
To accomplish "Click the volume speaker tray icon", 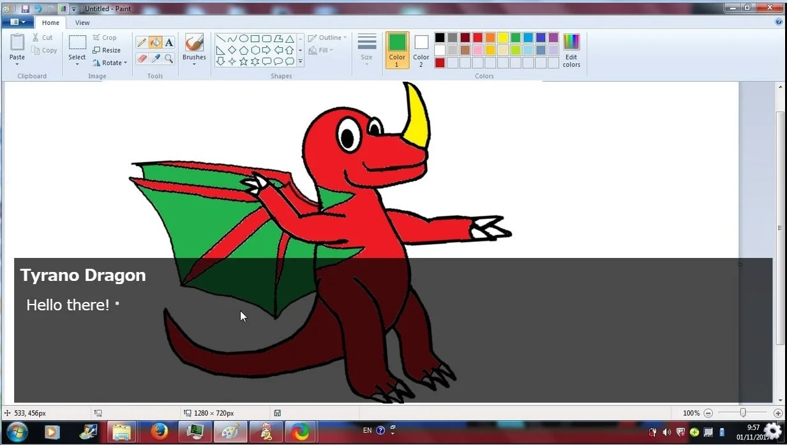I will (x=666, y=432).
